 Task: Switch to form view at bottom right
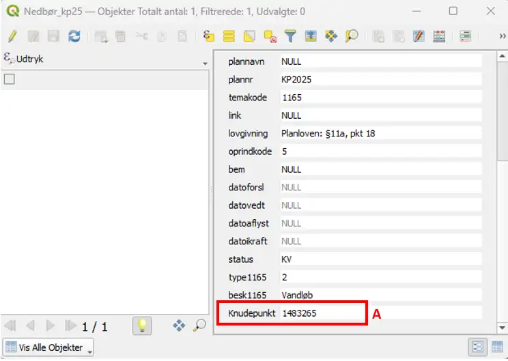click(x=477, y=347)
